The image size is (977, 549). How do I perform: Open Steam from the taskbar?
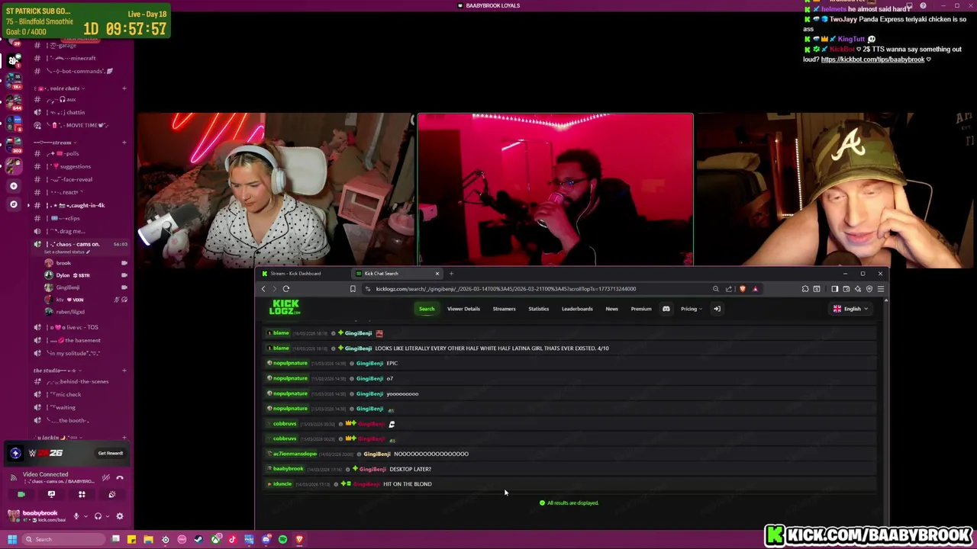tap(198, 540)
